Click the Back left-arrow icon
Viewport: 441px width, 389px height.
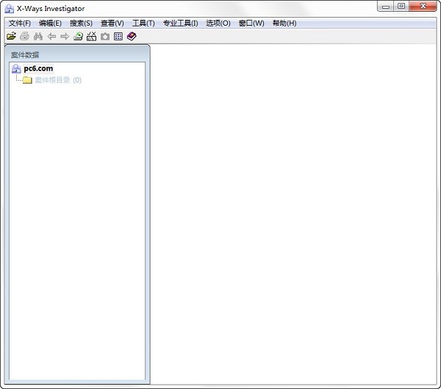[51, 36]
